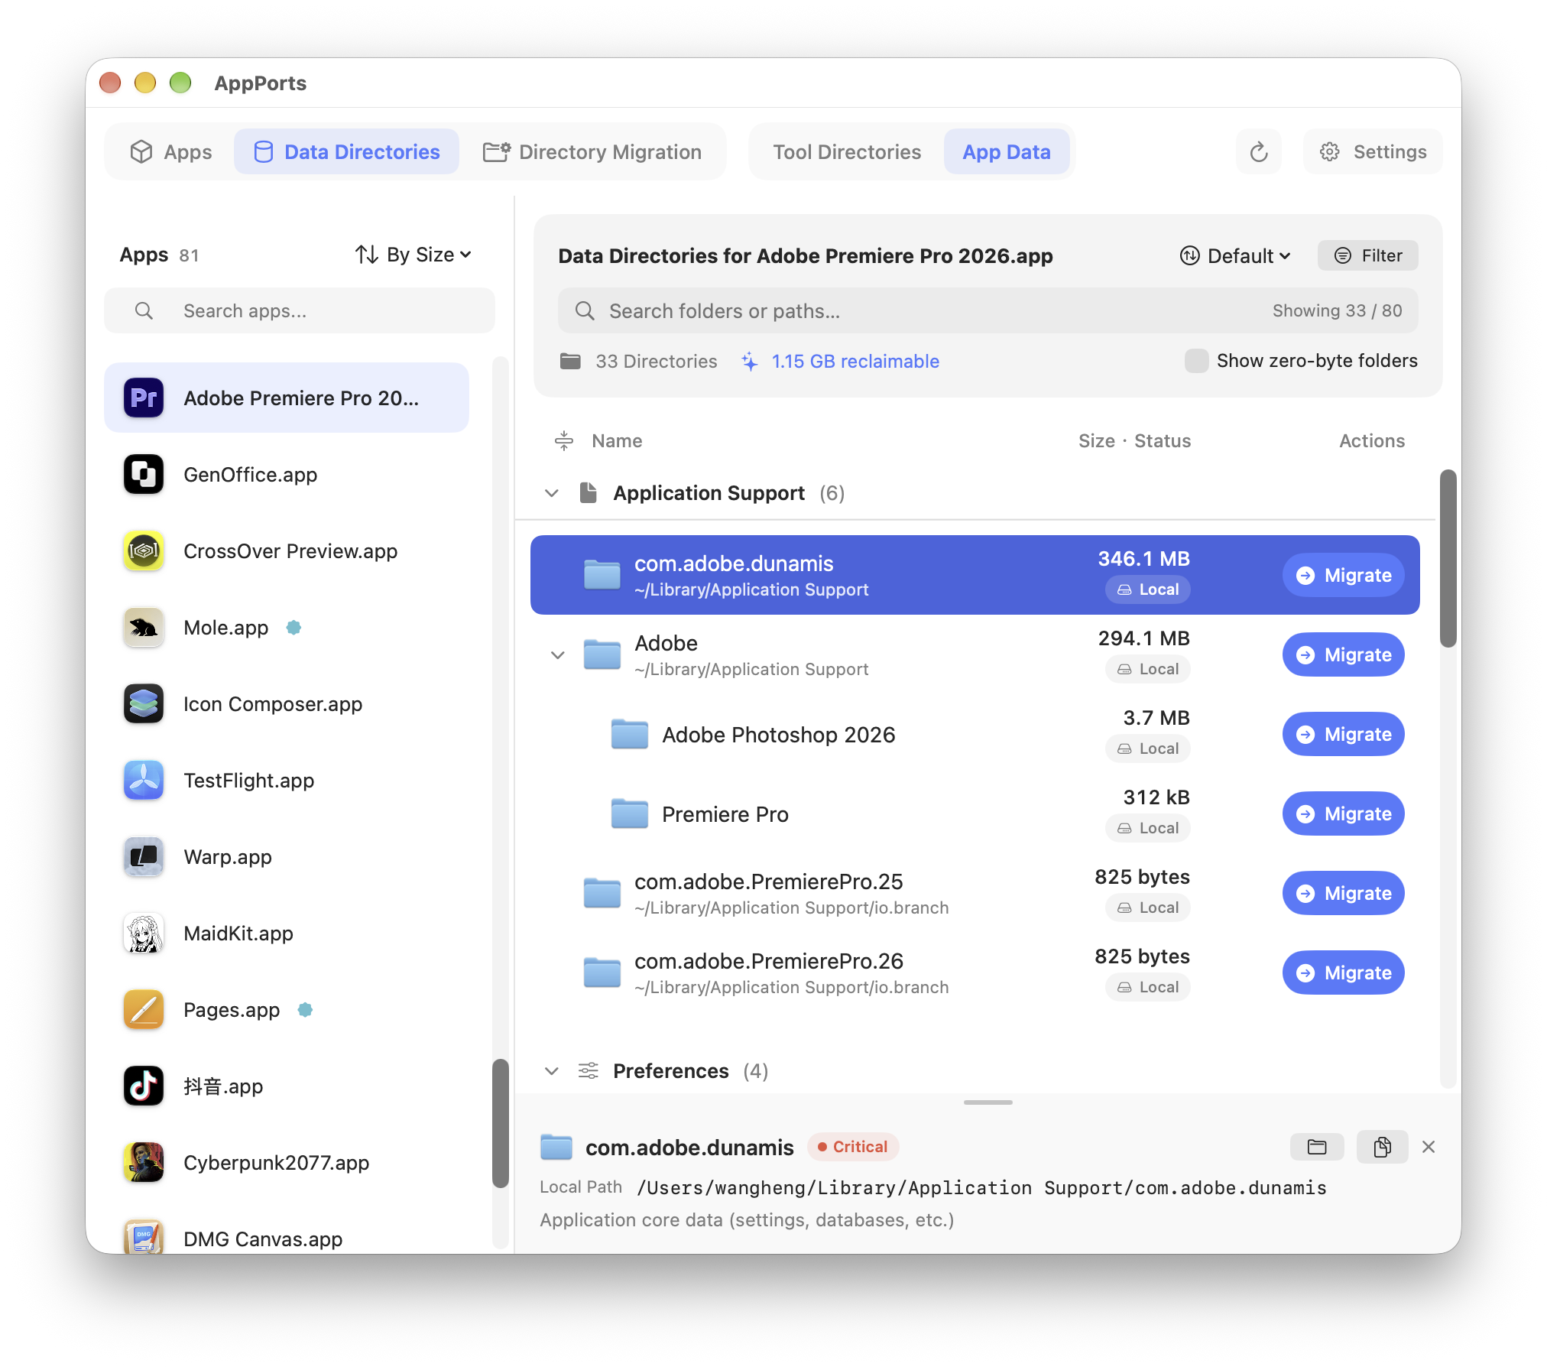Click the collapse-all icon beside Name header
The width and height of the screenshot is (1547, 1367).
564,440
